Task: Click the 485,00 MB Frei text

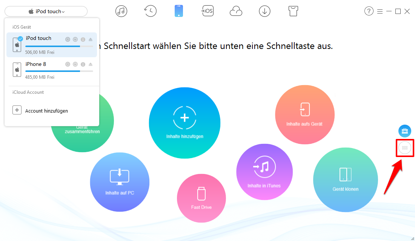Action: [x=40, y=77]
